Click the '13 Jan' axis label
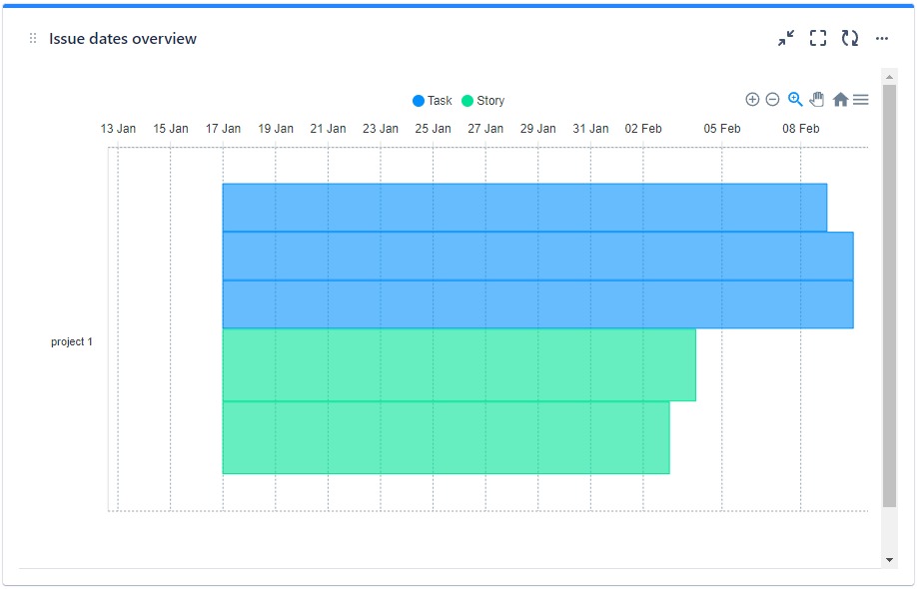This screenshot has height=589, width=917. point(118,129)
